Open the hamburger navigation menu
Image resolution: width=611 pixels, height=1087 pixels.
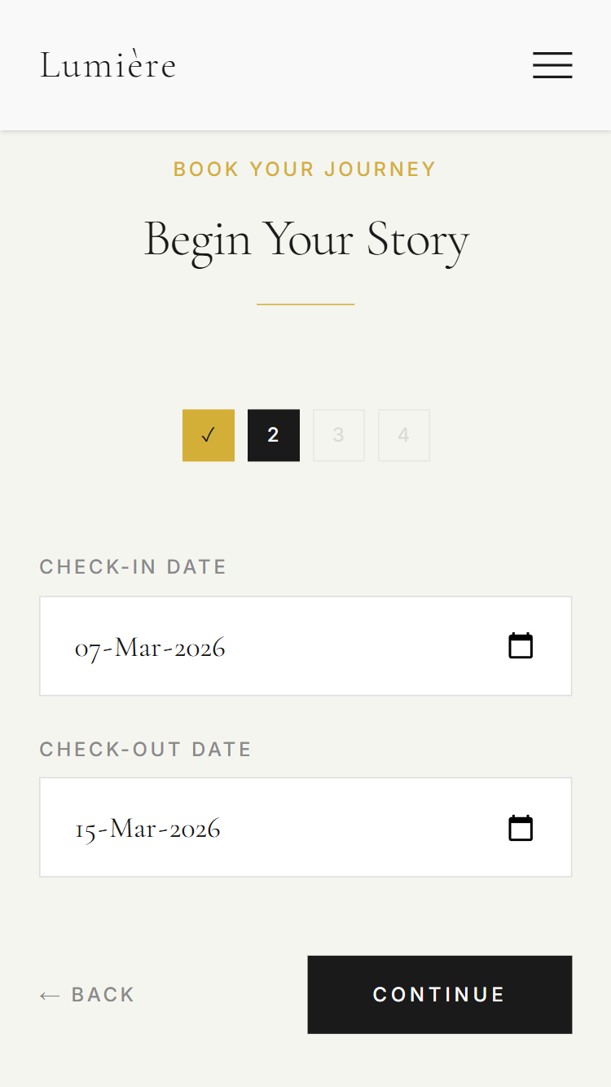point(552,65)
